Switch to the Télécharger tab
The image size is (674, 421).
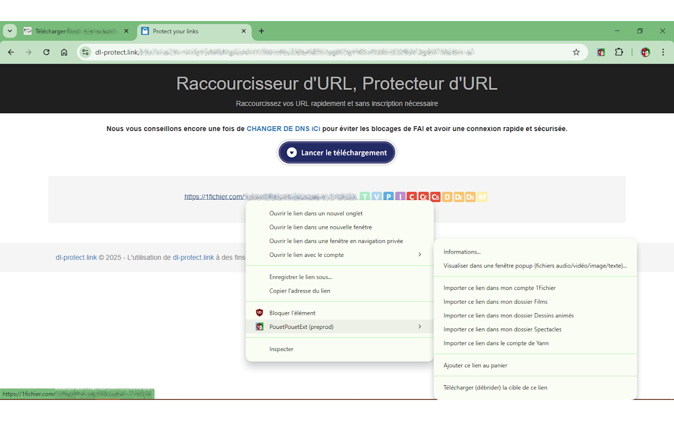76,31
